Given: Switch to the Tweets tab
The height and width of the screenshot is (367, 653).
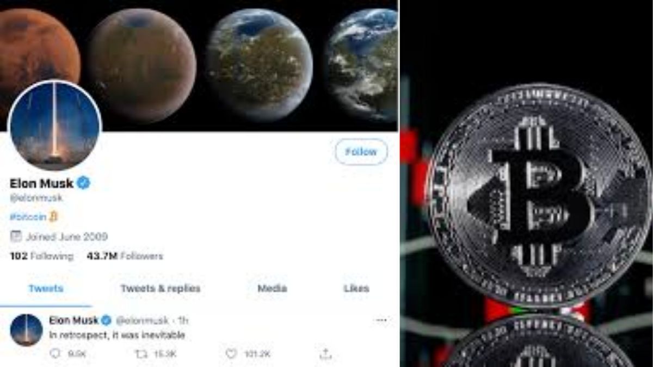Looking at the screenshot, I should point(46,289).
